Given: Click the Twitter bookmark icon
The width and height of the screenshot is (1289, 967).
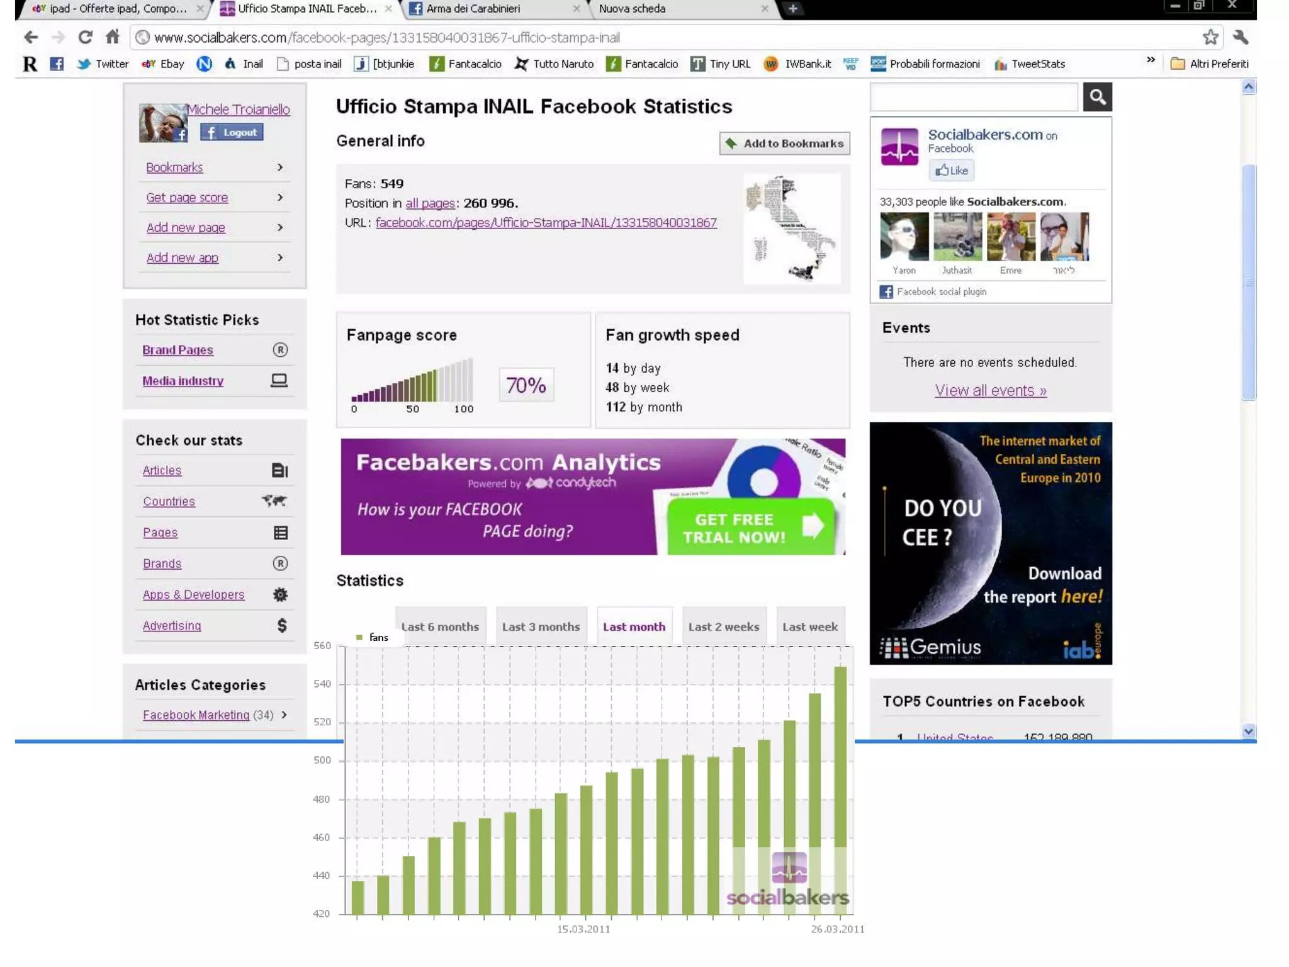Looking at the screenshot, I should point(84,64).
